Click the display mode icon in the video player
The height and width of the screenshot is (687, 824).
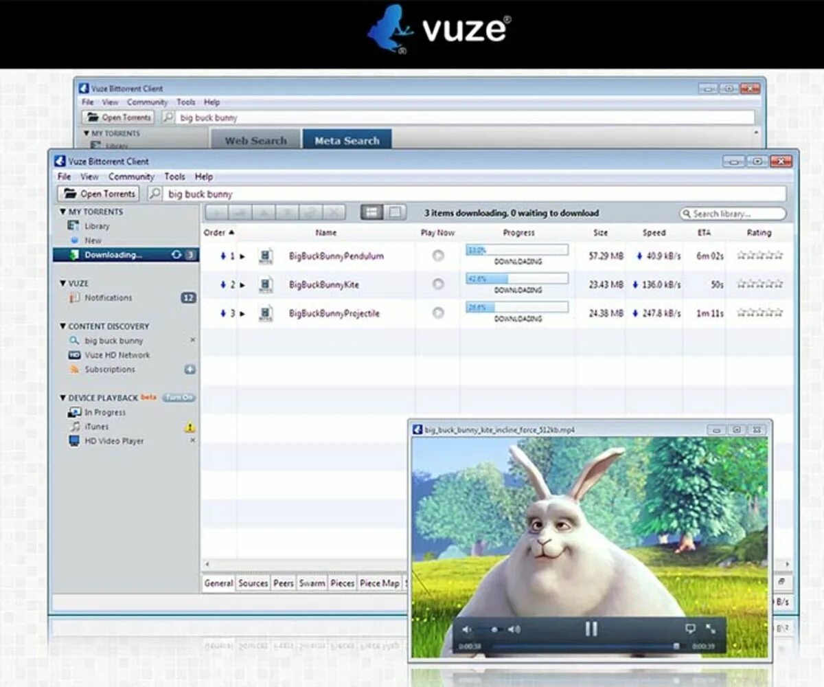click(691, 629)
